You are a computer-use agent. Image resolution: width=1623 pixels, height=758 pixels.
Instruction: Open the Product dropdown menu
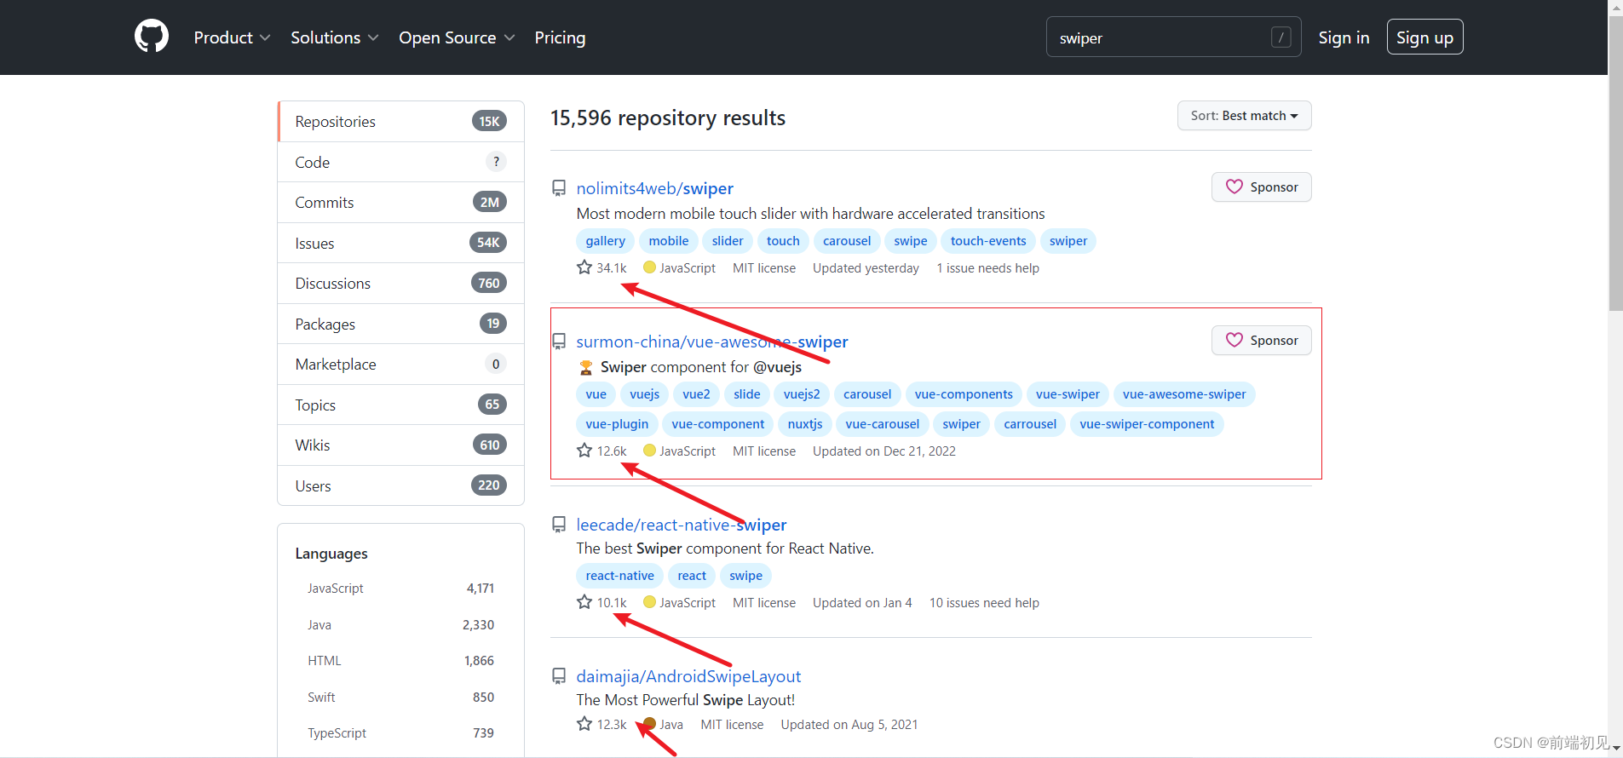point(232,37)
